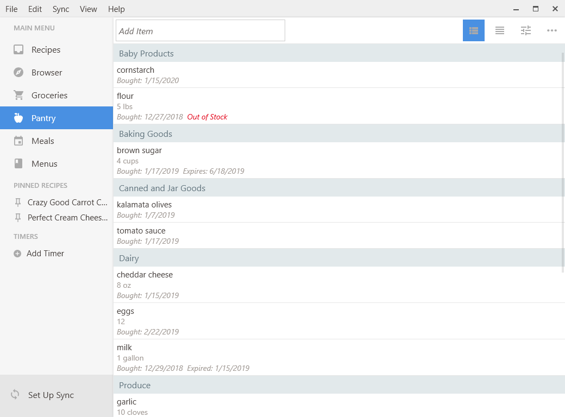
Task: Click milk's Expired 1/15/2019 text
Action: tap(218, 368)
